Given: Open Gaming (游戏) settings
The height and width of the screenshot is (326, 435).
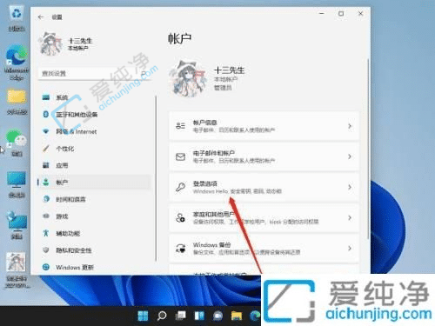Looking at the screenshot, I should [x=94, y=216].
